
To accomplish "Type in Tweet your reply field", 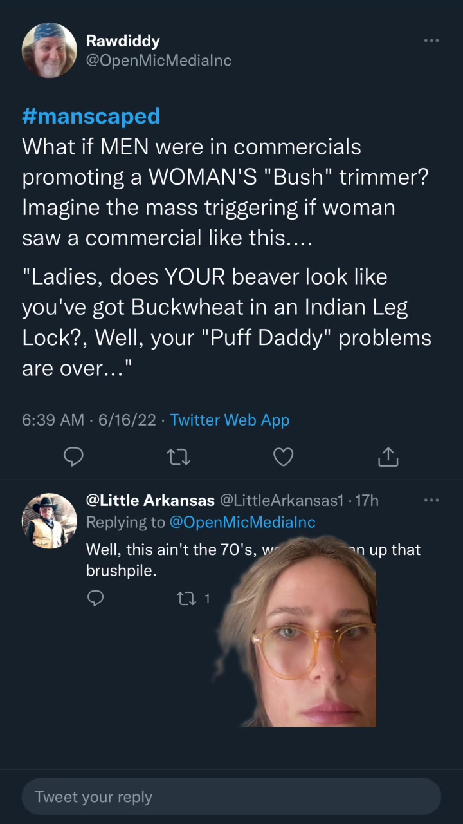I will 232,796.
